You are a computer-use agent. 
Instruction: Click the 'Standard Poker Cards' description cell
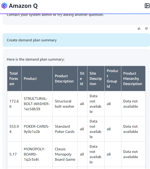tap(65, 129)
